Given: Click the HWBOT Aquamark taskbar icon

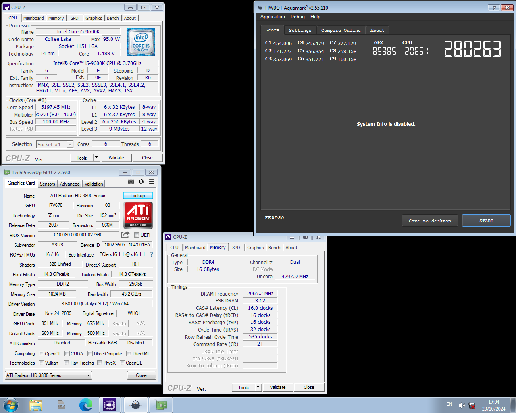Looking at the screenshot, I should [136, 405].
